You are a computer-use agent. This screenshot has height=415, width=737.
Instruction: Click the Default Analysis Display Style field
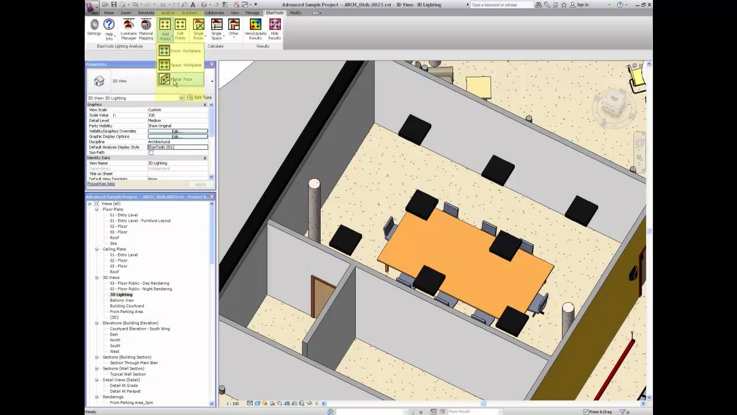(x=177, y=147)
